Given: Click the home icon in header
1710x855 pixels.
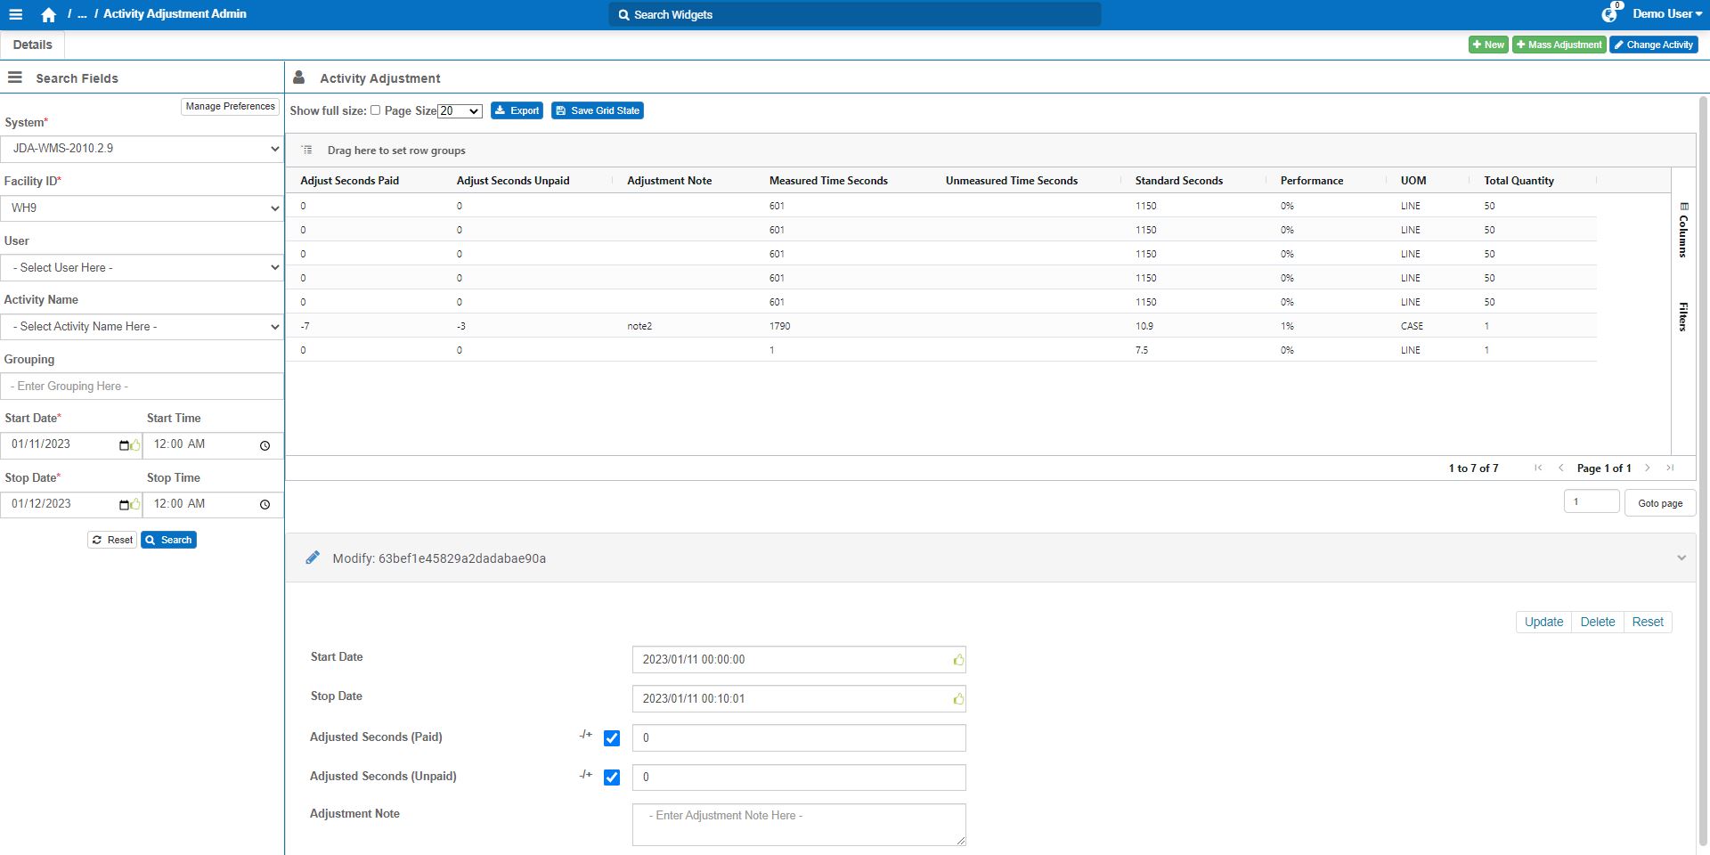Looking at the screenshot, I should (48, 15).
